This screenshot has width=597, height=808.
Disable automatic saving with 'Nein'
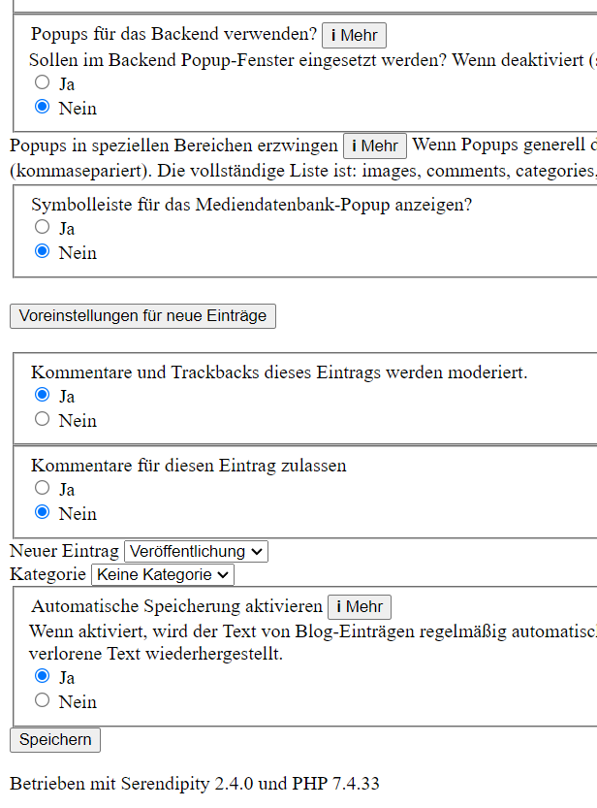click(x=43, y=701)
